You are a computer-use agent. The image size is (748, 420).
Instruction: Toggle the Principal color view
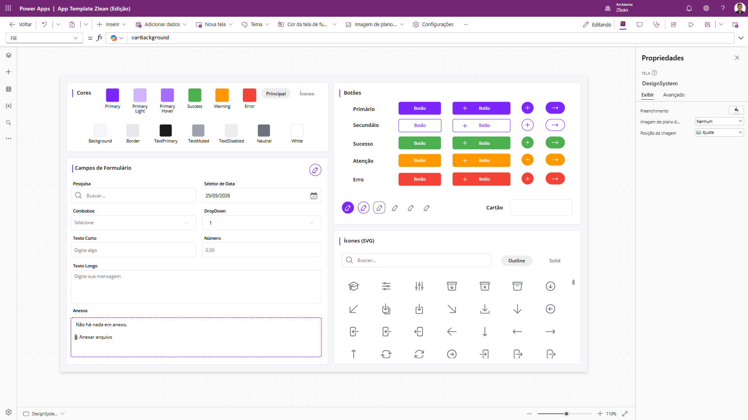pyautogui.click(x=276, y=94)
